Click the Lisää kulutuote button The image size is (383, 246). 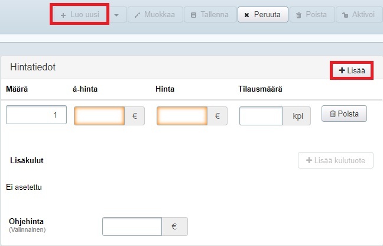pos(336,160)
